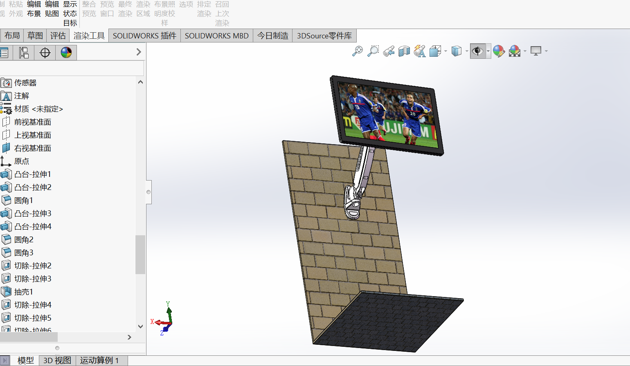Viewport: 630px width, 366px height.
Task: Click the Zoom to Fit icon
Action: pyautogui.click(x=357, y=51)
